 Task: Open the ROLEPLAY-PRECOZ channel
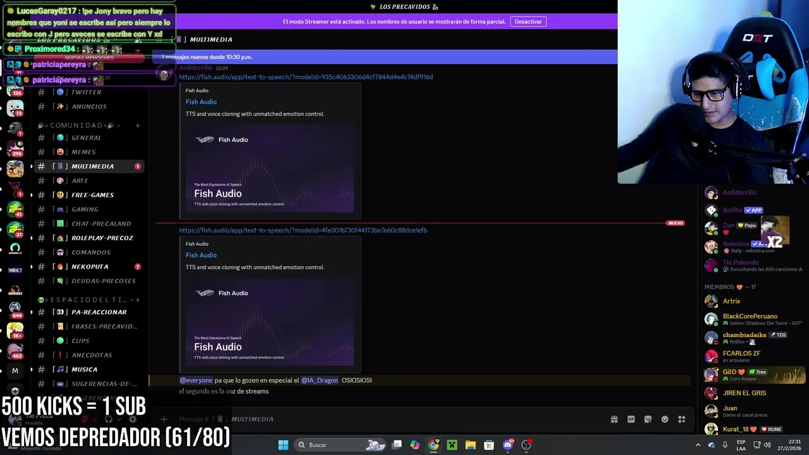[88, 238]
